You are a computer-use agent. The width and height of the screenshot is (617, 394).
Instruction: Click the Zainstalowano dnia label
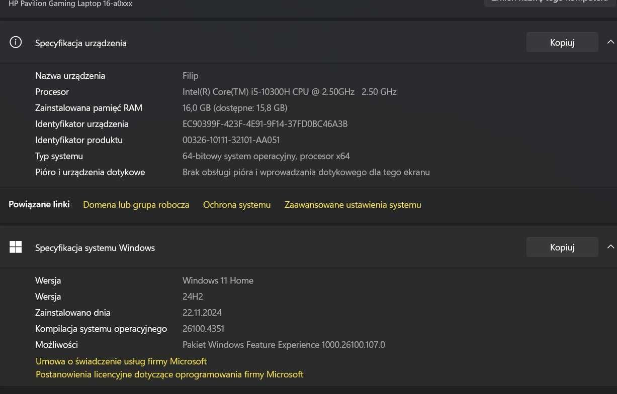(x=73, y=313)
